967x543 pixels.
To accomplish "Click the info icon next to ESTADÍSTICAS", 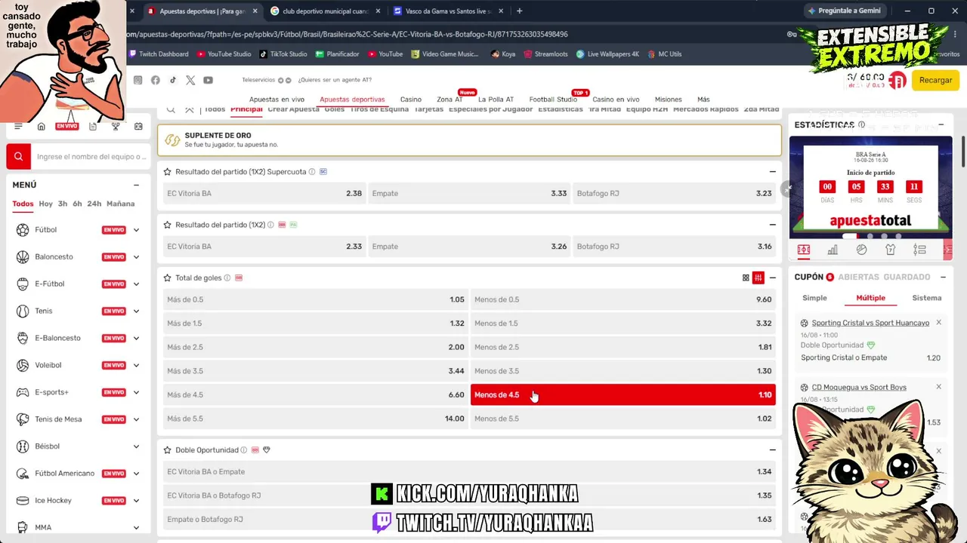I will pos(861,124).
